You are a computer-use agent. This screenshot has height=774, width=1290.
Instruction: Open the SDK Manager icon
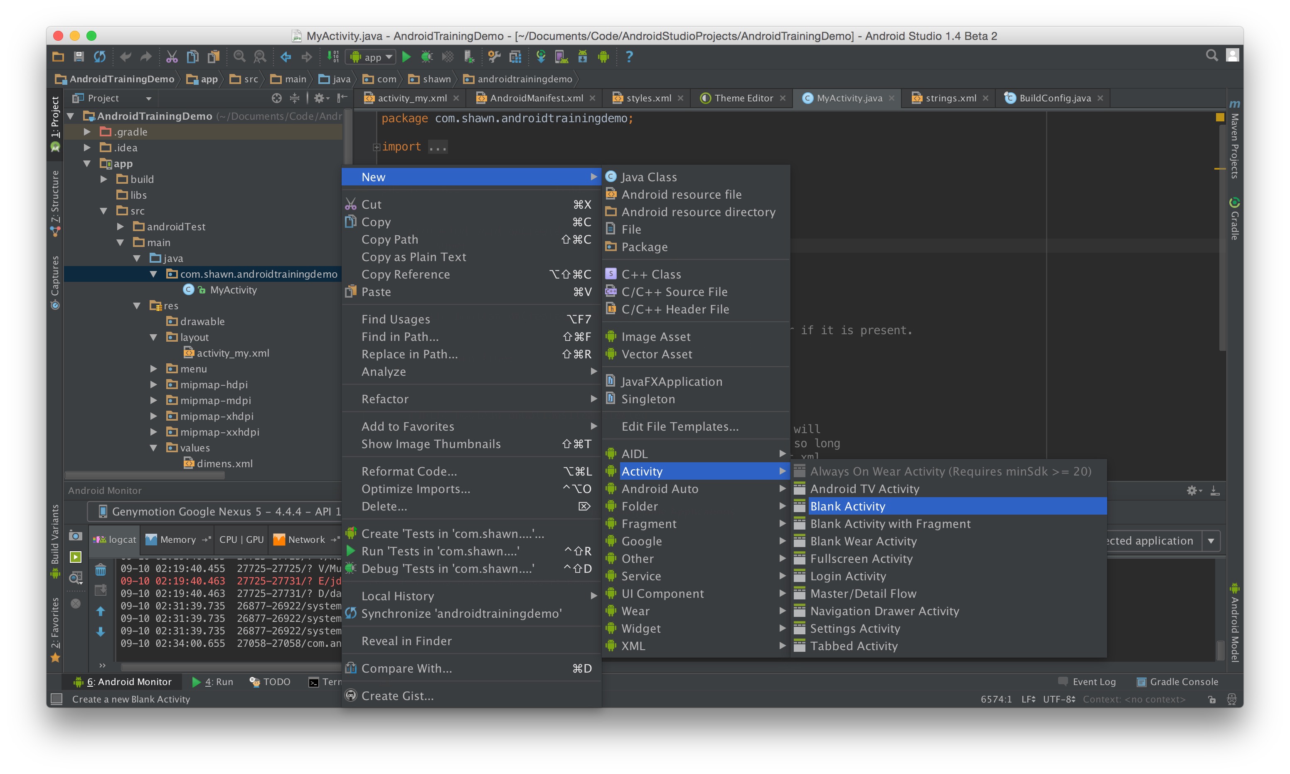pos(582,57)
